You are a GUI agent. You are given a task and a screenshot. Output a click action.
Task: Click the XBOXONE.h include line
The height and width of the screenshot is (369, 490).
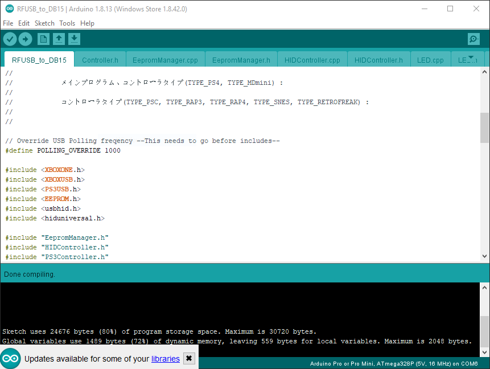45,170
